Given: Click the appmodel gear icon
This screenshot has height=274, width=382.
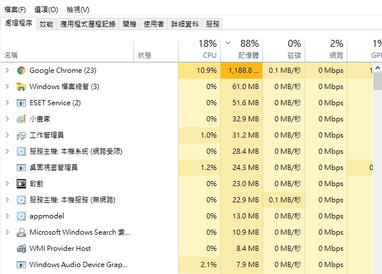Looking at the screenshot, I should [x=21, y=216].
